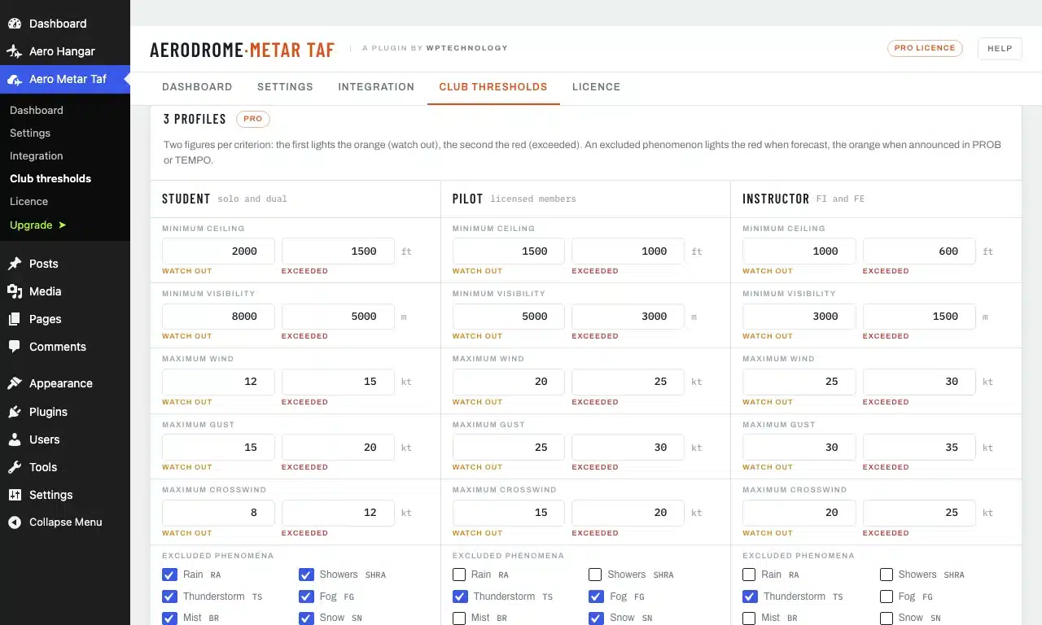Toggle Thunderstorm TS for Student profile
Viewport: 1042px width, 625px height.
[169, 597]
